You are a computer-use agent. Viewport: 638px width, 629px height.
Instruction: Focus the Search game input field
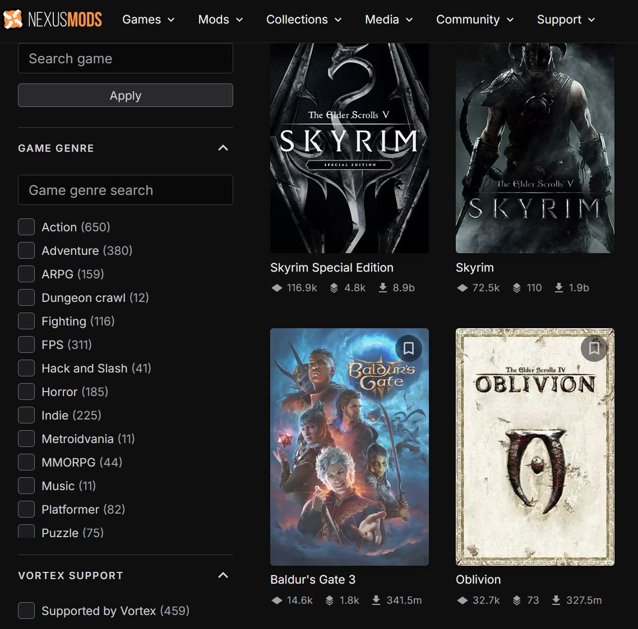(x=126, y=59)
